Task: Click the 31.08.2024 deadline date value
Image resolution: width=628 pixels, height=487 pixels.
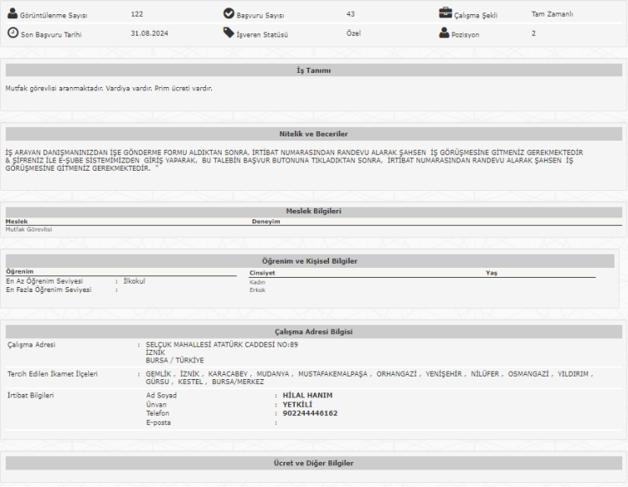Action: point(147,33)
